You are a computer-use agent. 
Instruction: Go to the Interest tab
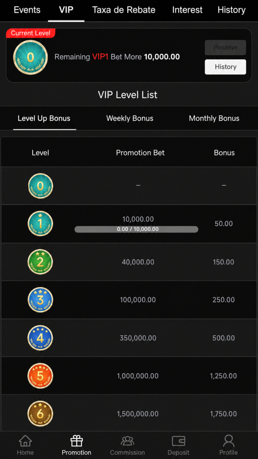[187, 10]
